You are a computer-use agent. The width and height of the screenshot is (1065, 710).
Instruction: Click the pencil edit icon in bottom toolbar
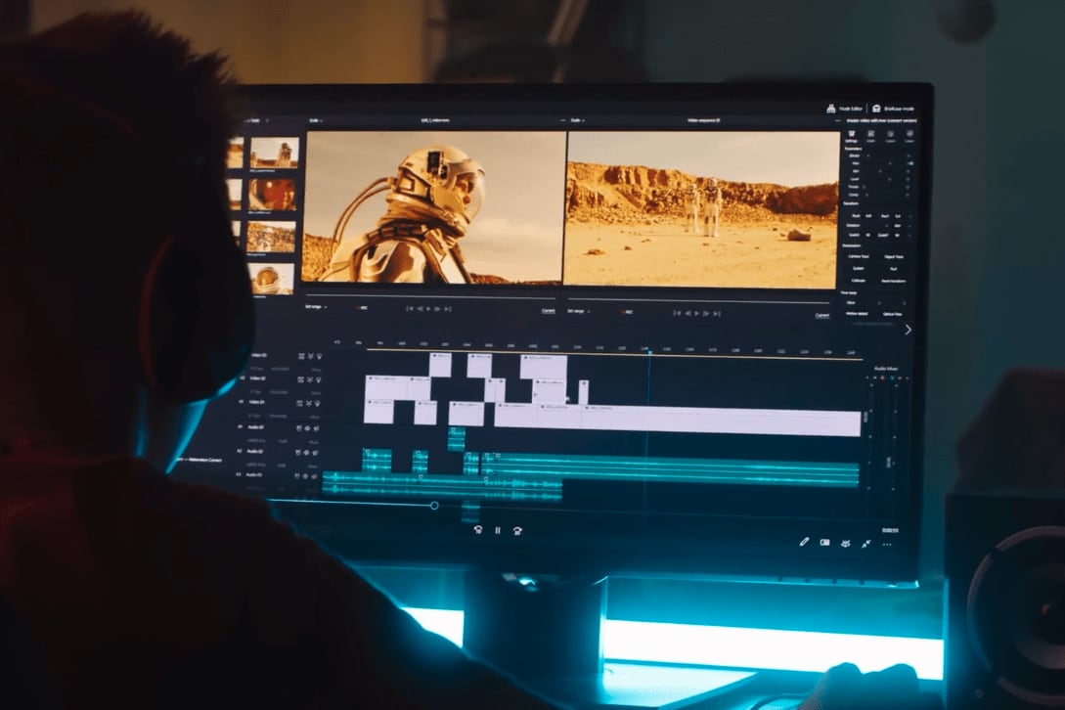pos(804,541)
